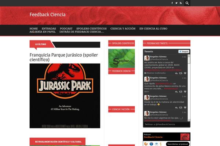
Task: Expand 'Mostrar multimedia' on first tweet
Action: click(155, 73)
